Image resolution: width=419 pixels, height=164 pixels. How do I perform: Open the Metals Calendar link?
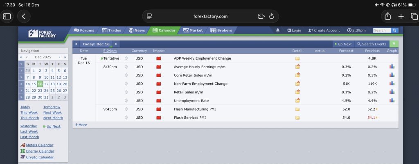[x=39, y=145]
